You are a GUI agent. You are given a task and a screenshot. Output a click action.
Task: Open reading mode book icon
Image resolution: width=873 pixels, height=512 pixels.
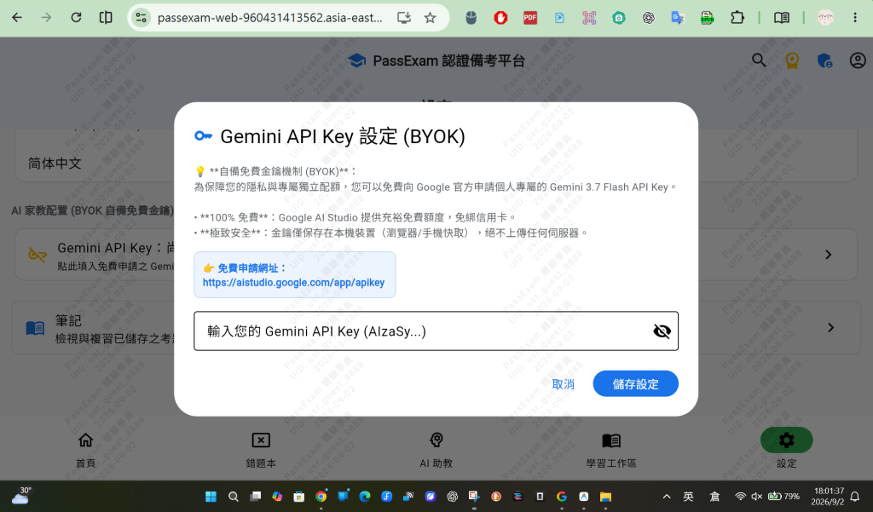pos(782,18)
